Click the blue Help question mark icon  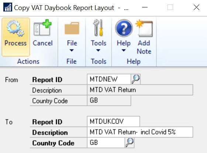(124, 28)
